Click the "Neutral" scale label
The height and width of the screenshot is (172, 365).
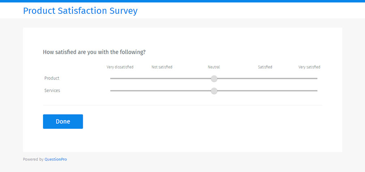[214, 67]
